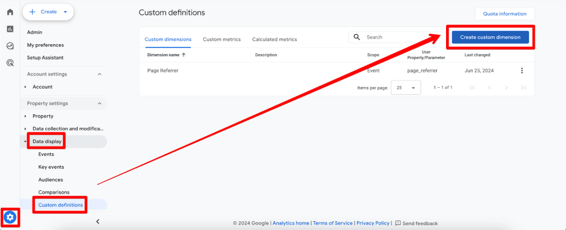This screenshot has width=566, height=230.
Task: Click into the Search input field
Action: 397,37
